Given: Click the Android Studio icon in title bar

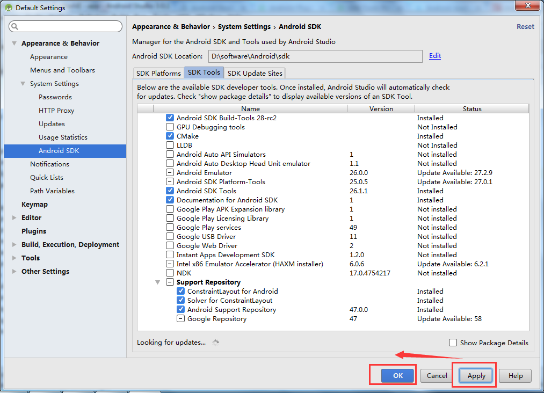Looking at the screenshot, I should (9, 8).
